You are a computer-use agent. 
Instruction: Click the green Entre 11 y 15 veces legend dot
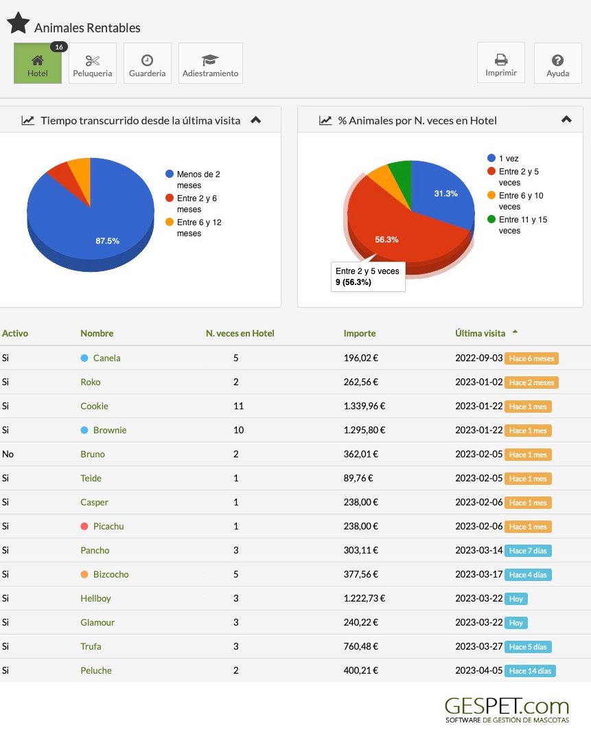[491, 219]
